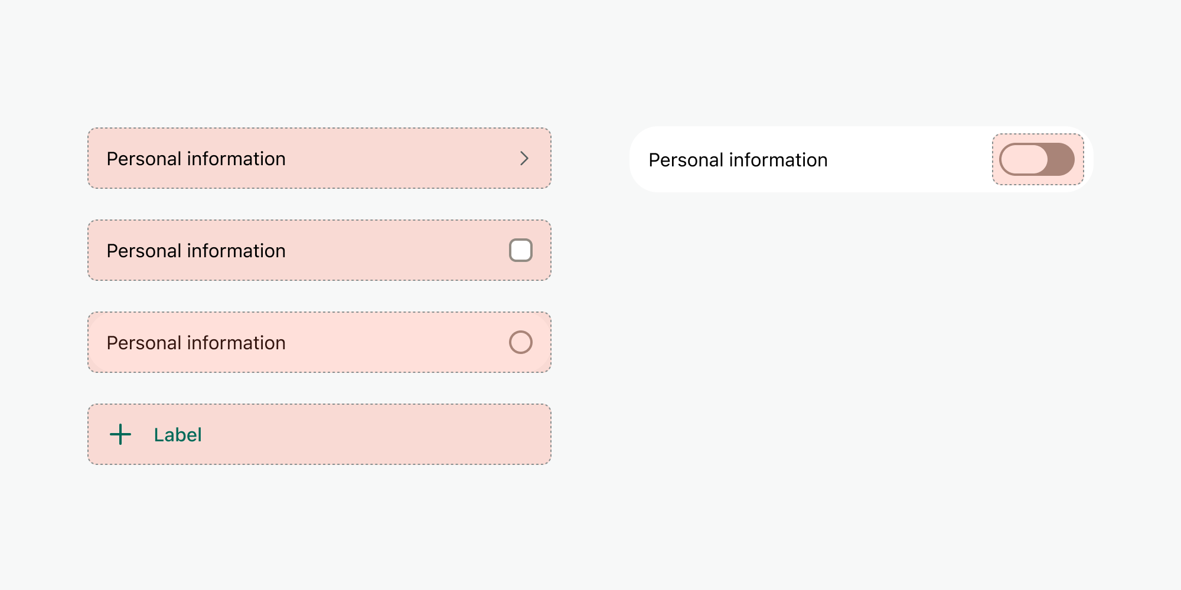Click Personal information text beside the toggle switch
1181x590 pixels.
point(738,160)
